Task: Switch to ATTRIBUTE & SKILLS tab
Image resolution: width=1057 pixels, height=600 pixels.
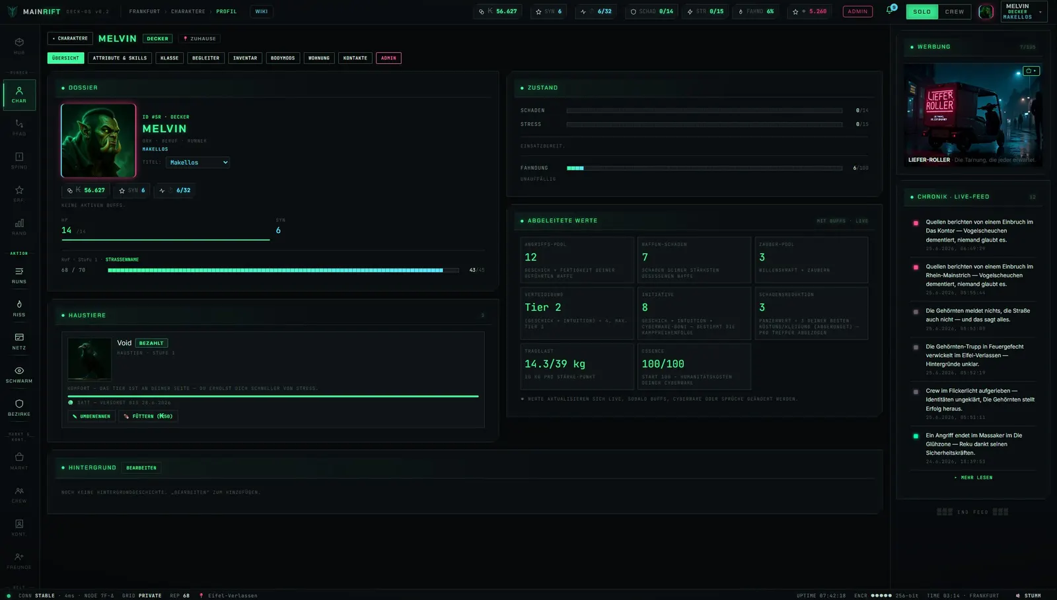Action: point(120,58)
